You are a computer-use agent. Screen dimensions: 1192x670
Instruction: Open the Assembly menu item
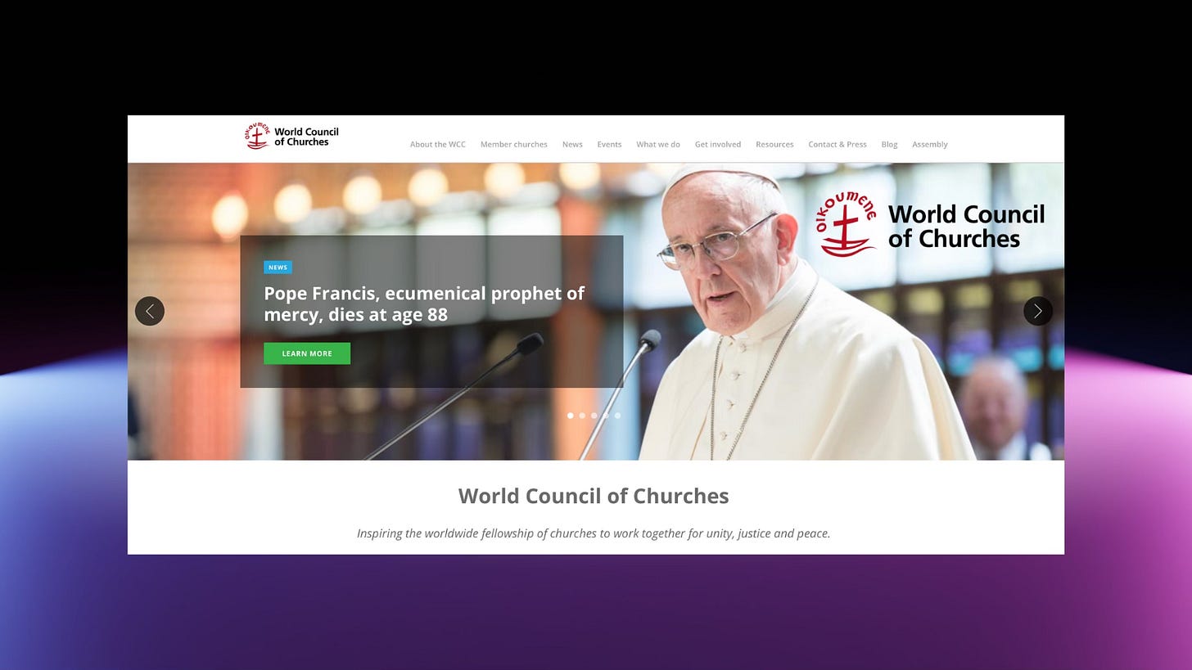[930, 144]
